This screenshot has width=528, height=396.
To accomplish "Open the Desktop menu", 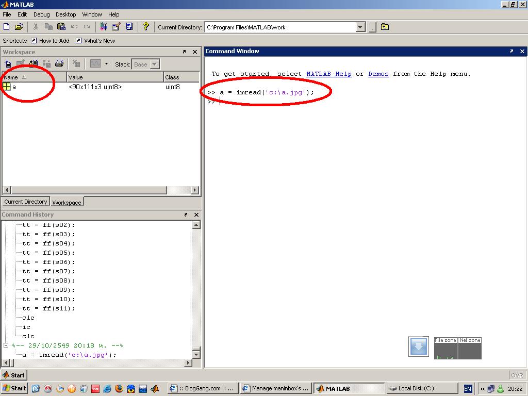I will tap(65, 14).
